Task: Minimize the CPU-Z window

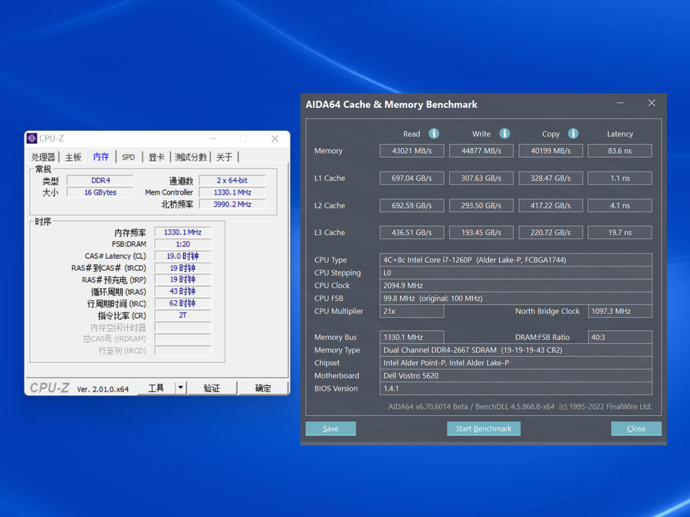Action: 213,139
